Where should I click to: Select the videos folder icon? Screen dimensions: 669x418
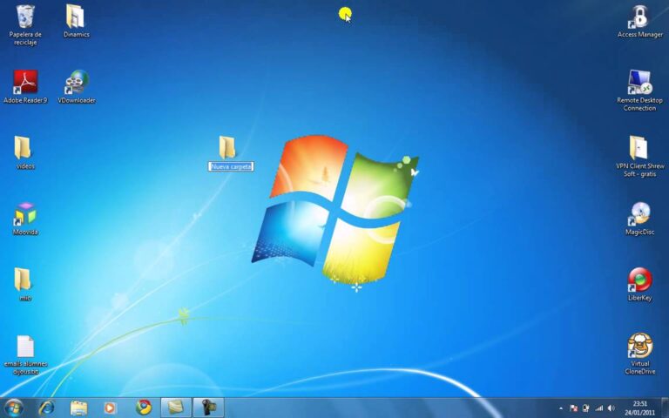24,148
